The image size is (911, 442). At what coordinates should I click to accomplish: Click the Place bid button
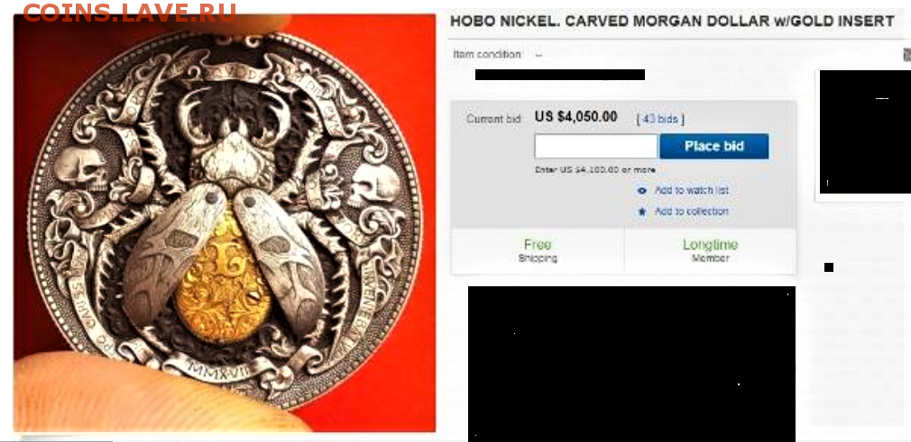click(714, 146)
